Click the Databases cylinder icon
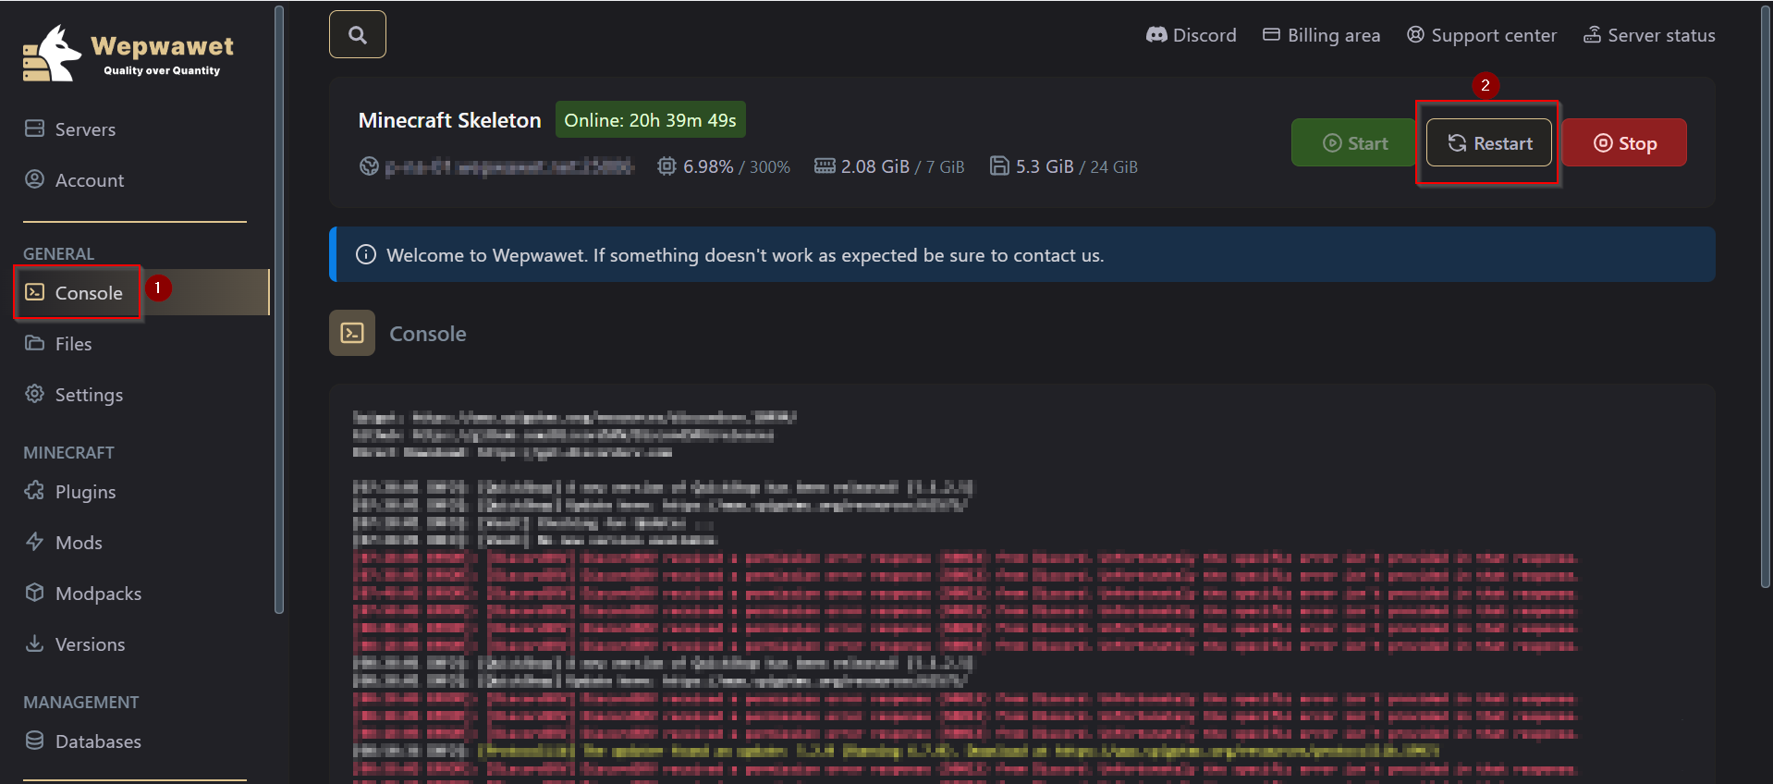 coord(34,741)
